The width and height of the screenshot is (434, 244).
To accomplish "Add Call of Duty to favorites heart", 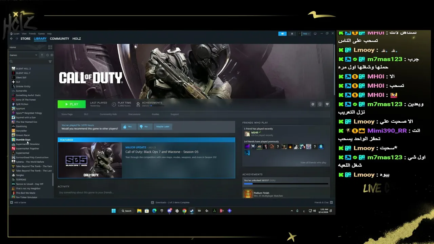I will tap(327, 104).
